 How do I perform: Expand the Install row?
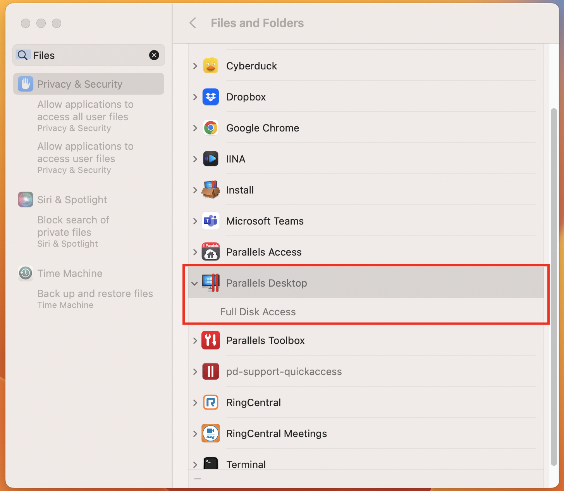[195, 190]
